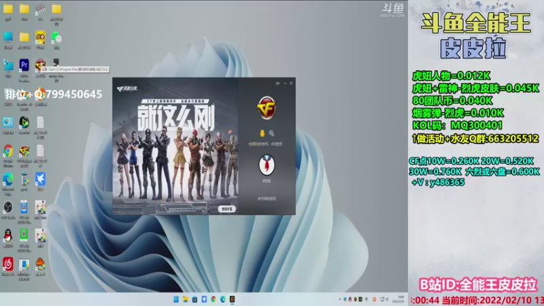
Task: Open Chrome from the taskbar
Action: pos(214,299)
